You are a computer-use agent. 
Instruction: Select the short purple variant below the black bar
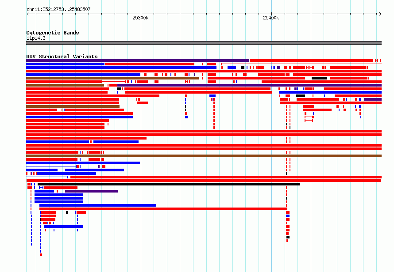92,191
